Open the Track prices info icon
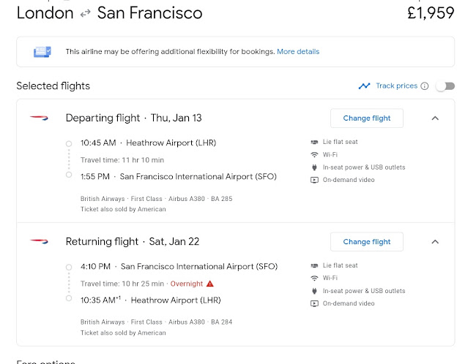 (425, 86)
